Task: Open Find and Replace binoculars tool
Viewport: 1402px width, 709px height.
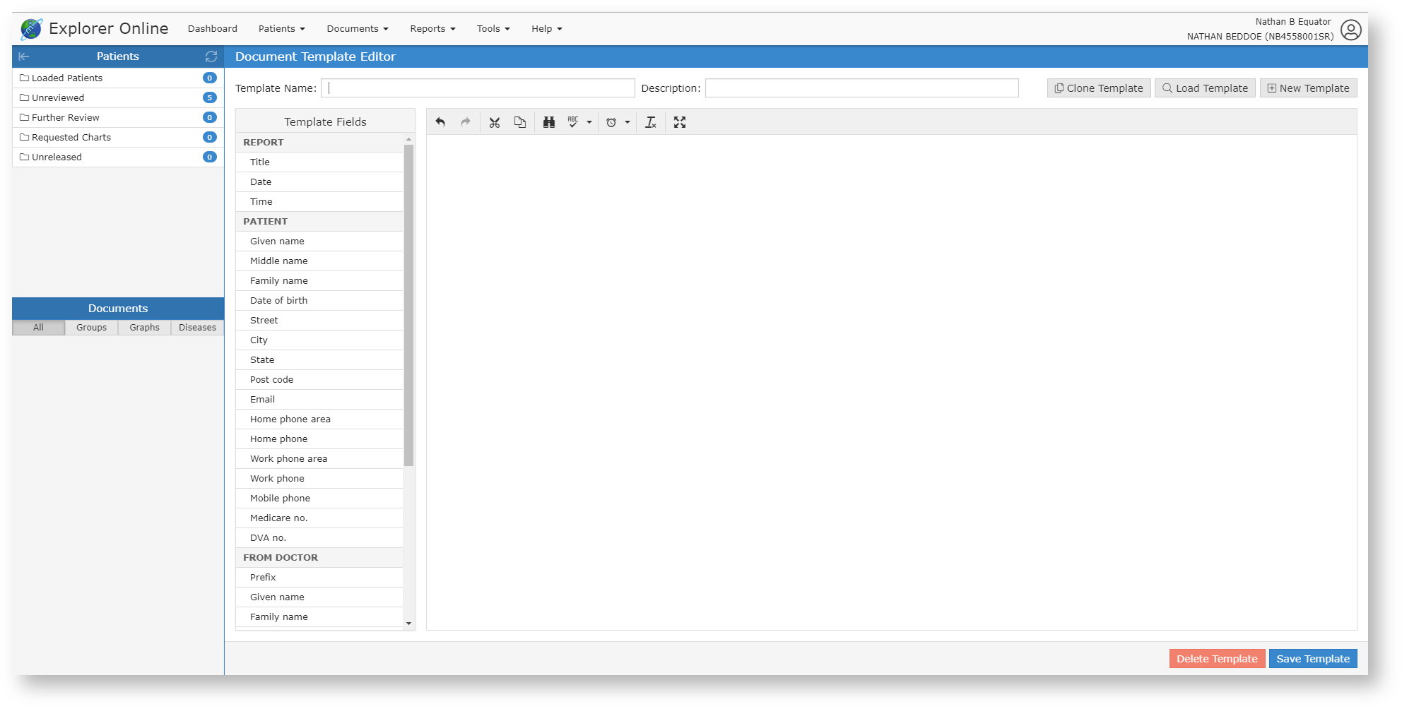Action: click(549, 122)
